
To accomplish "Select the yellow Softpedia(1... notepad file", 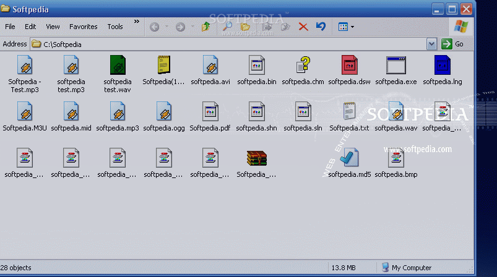I will point(163,70).
